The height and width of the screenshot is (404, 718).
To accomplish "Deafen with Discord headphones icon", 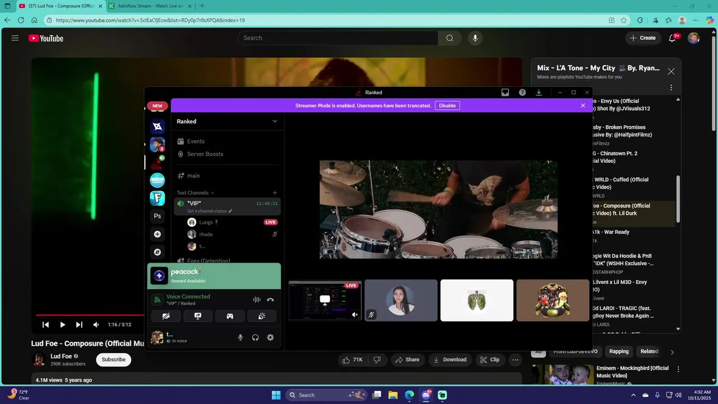I will 255,337.
